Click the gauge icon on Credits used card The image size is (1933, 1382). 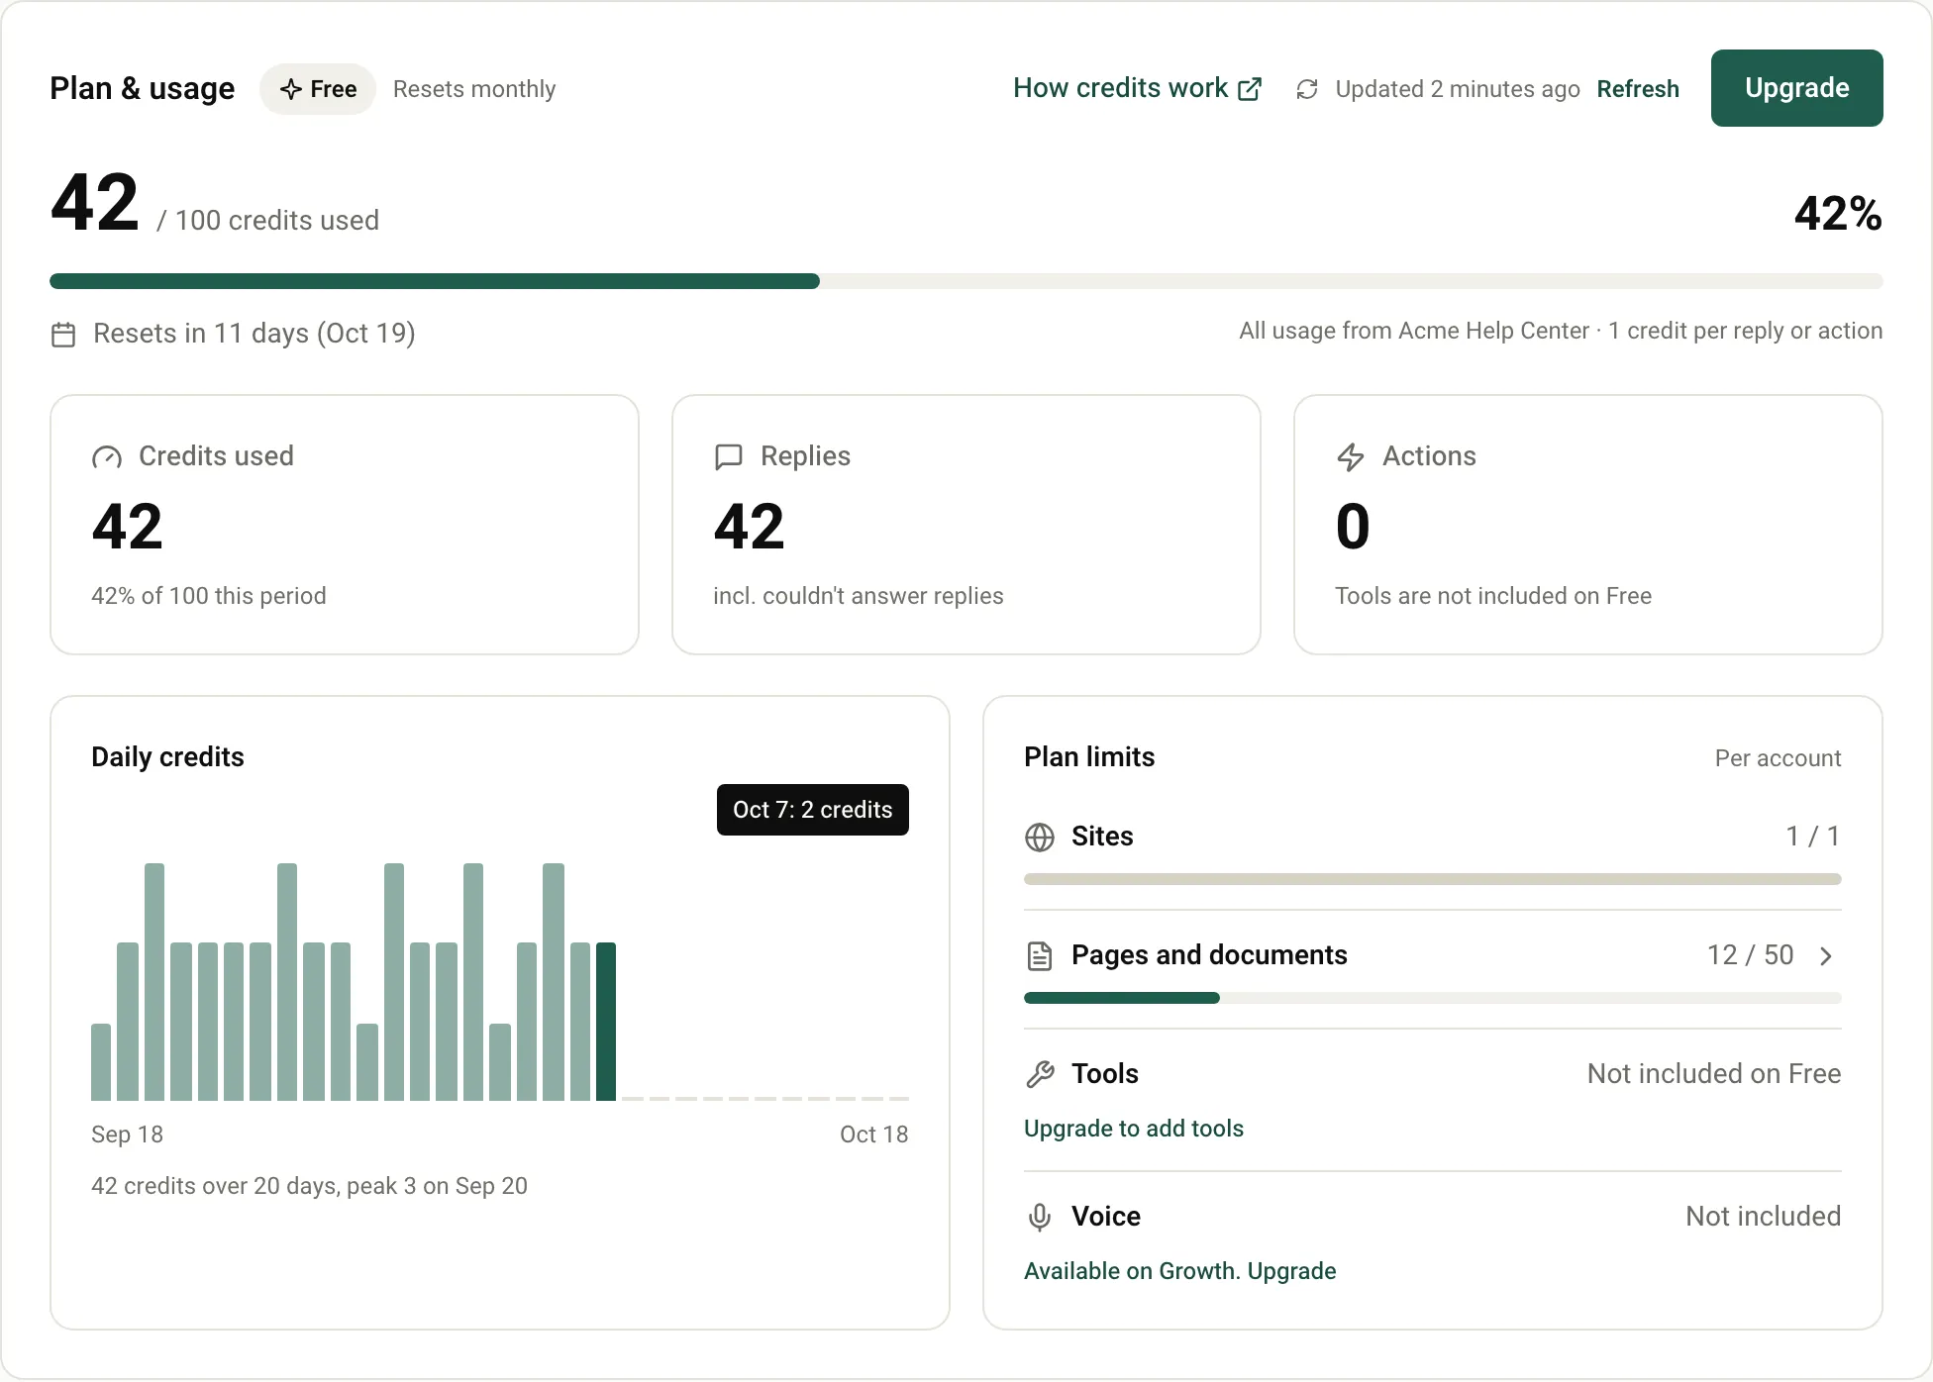pyautogui.click(x=107, y=456)
